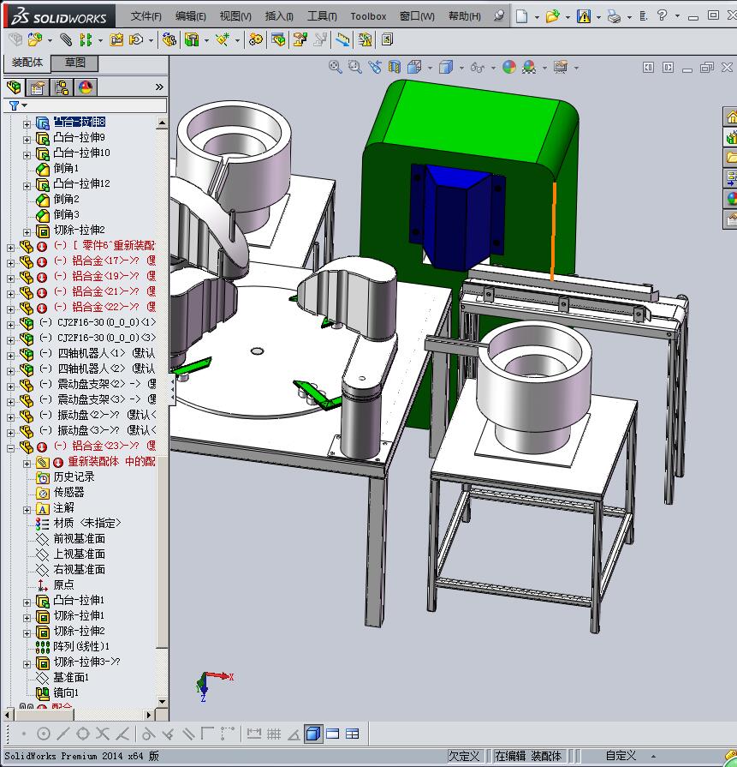Click the Section View icon
The width and height of the screenshot is (737, 767).
(x=395, y=67)
